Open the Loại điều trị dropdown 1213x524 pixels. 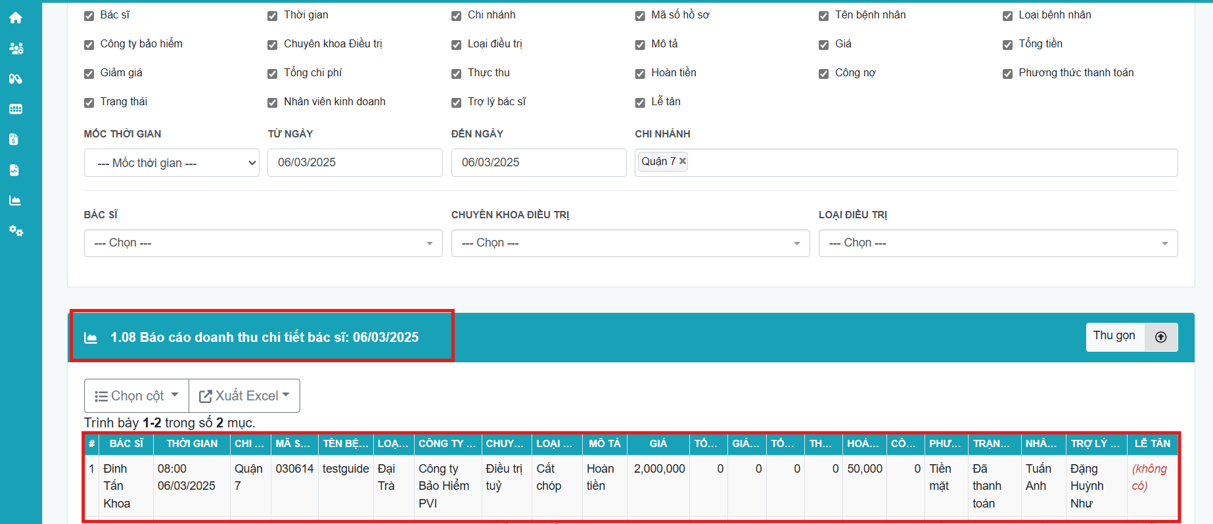[997, 243]
